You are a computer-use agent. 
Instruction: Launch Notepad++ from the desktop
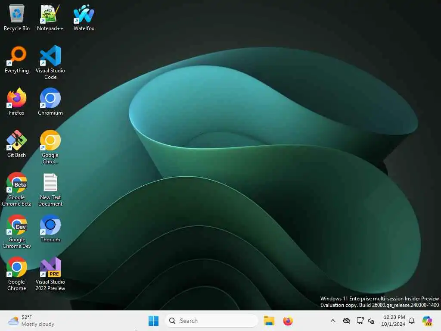[x=50, y=17]
